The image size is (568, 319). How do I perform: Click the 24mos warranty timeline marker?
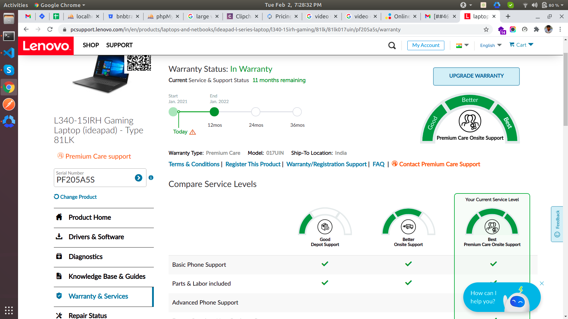[x=256, y=112]
